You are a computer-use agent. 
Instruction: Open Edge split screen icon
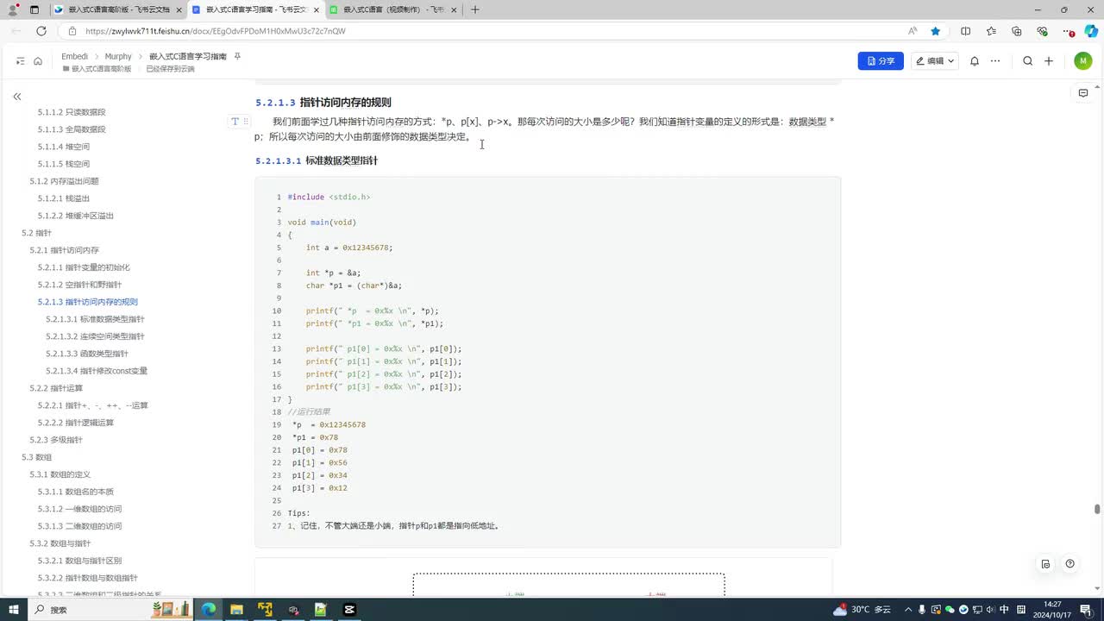click(965, 31)
